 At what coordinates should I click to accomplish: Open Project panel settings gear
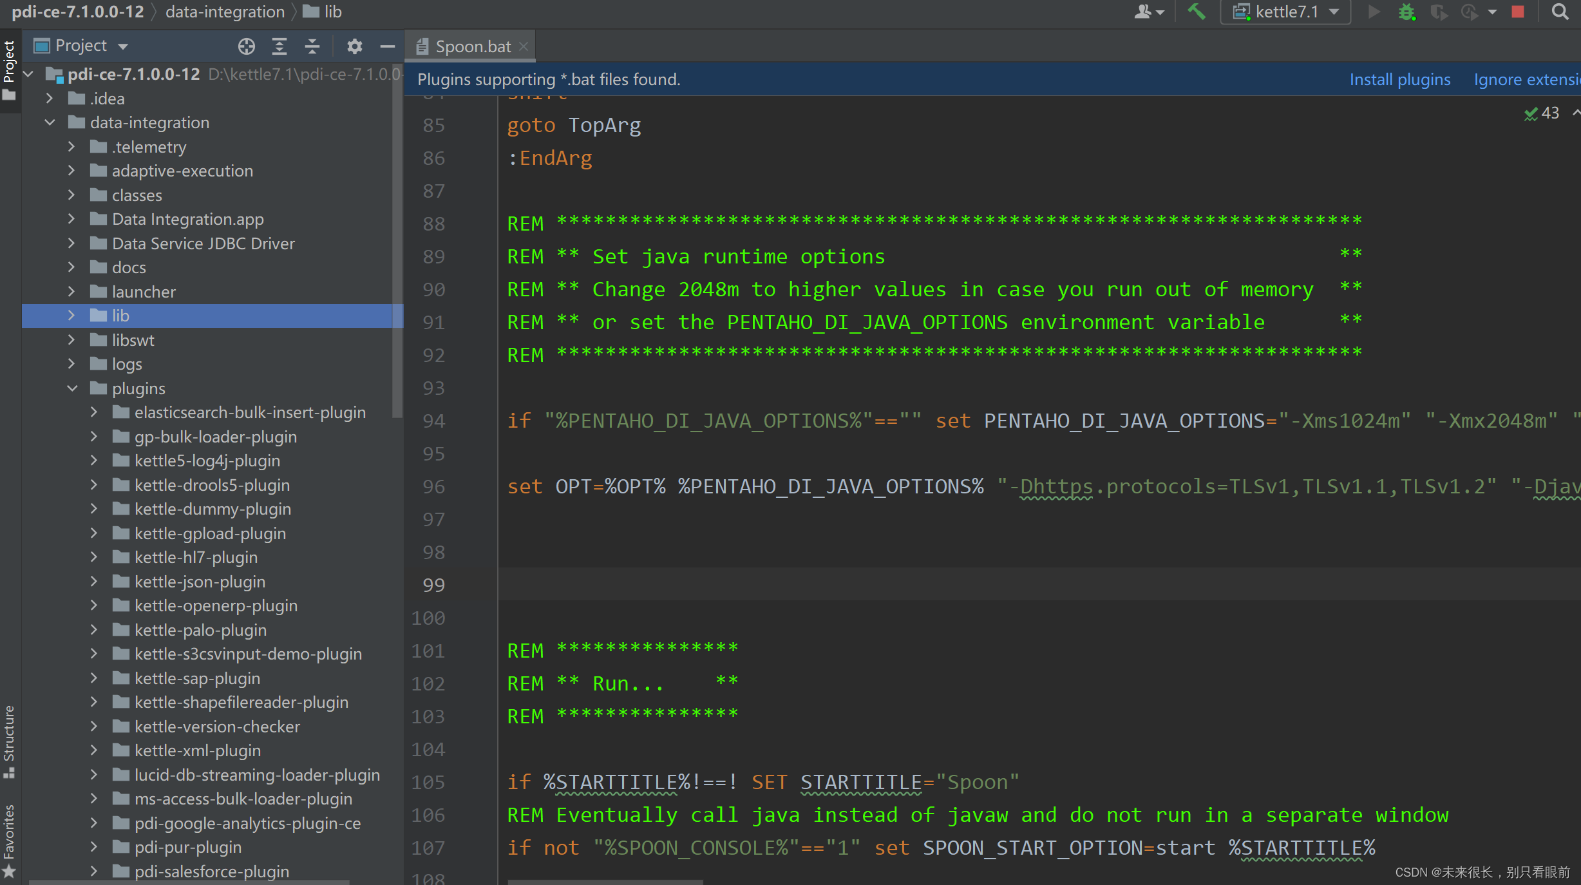click(x=354, y=46)
